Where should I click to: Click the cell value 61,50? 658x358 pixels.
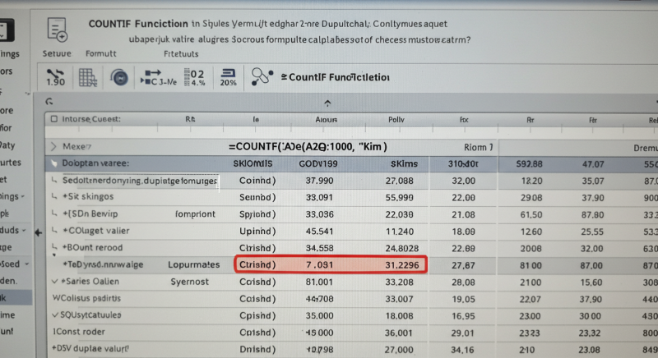531,214
